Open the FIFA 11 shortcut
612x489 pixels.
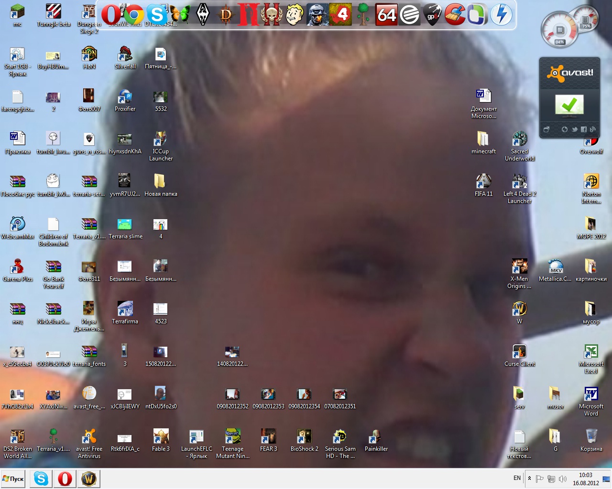point(483,186)
